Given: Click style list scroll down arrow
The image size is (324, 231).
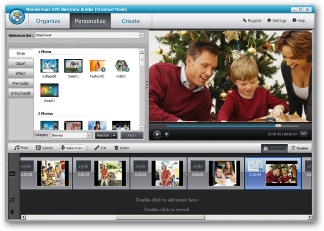Looking at the screenshot, I should point(142,127).
